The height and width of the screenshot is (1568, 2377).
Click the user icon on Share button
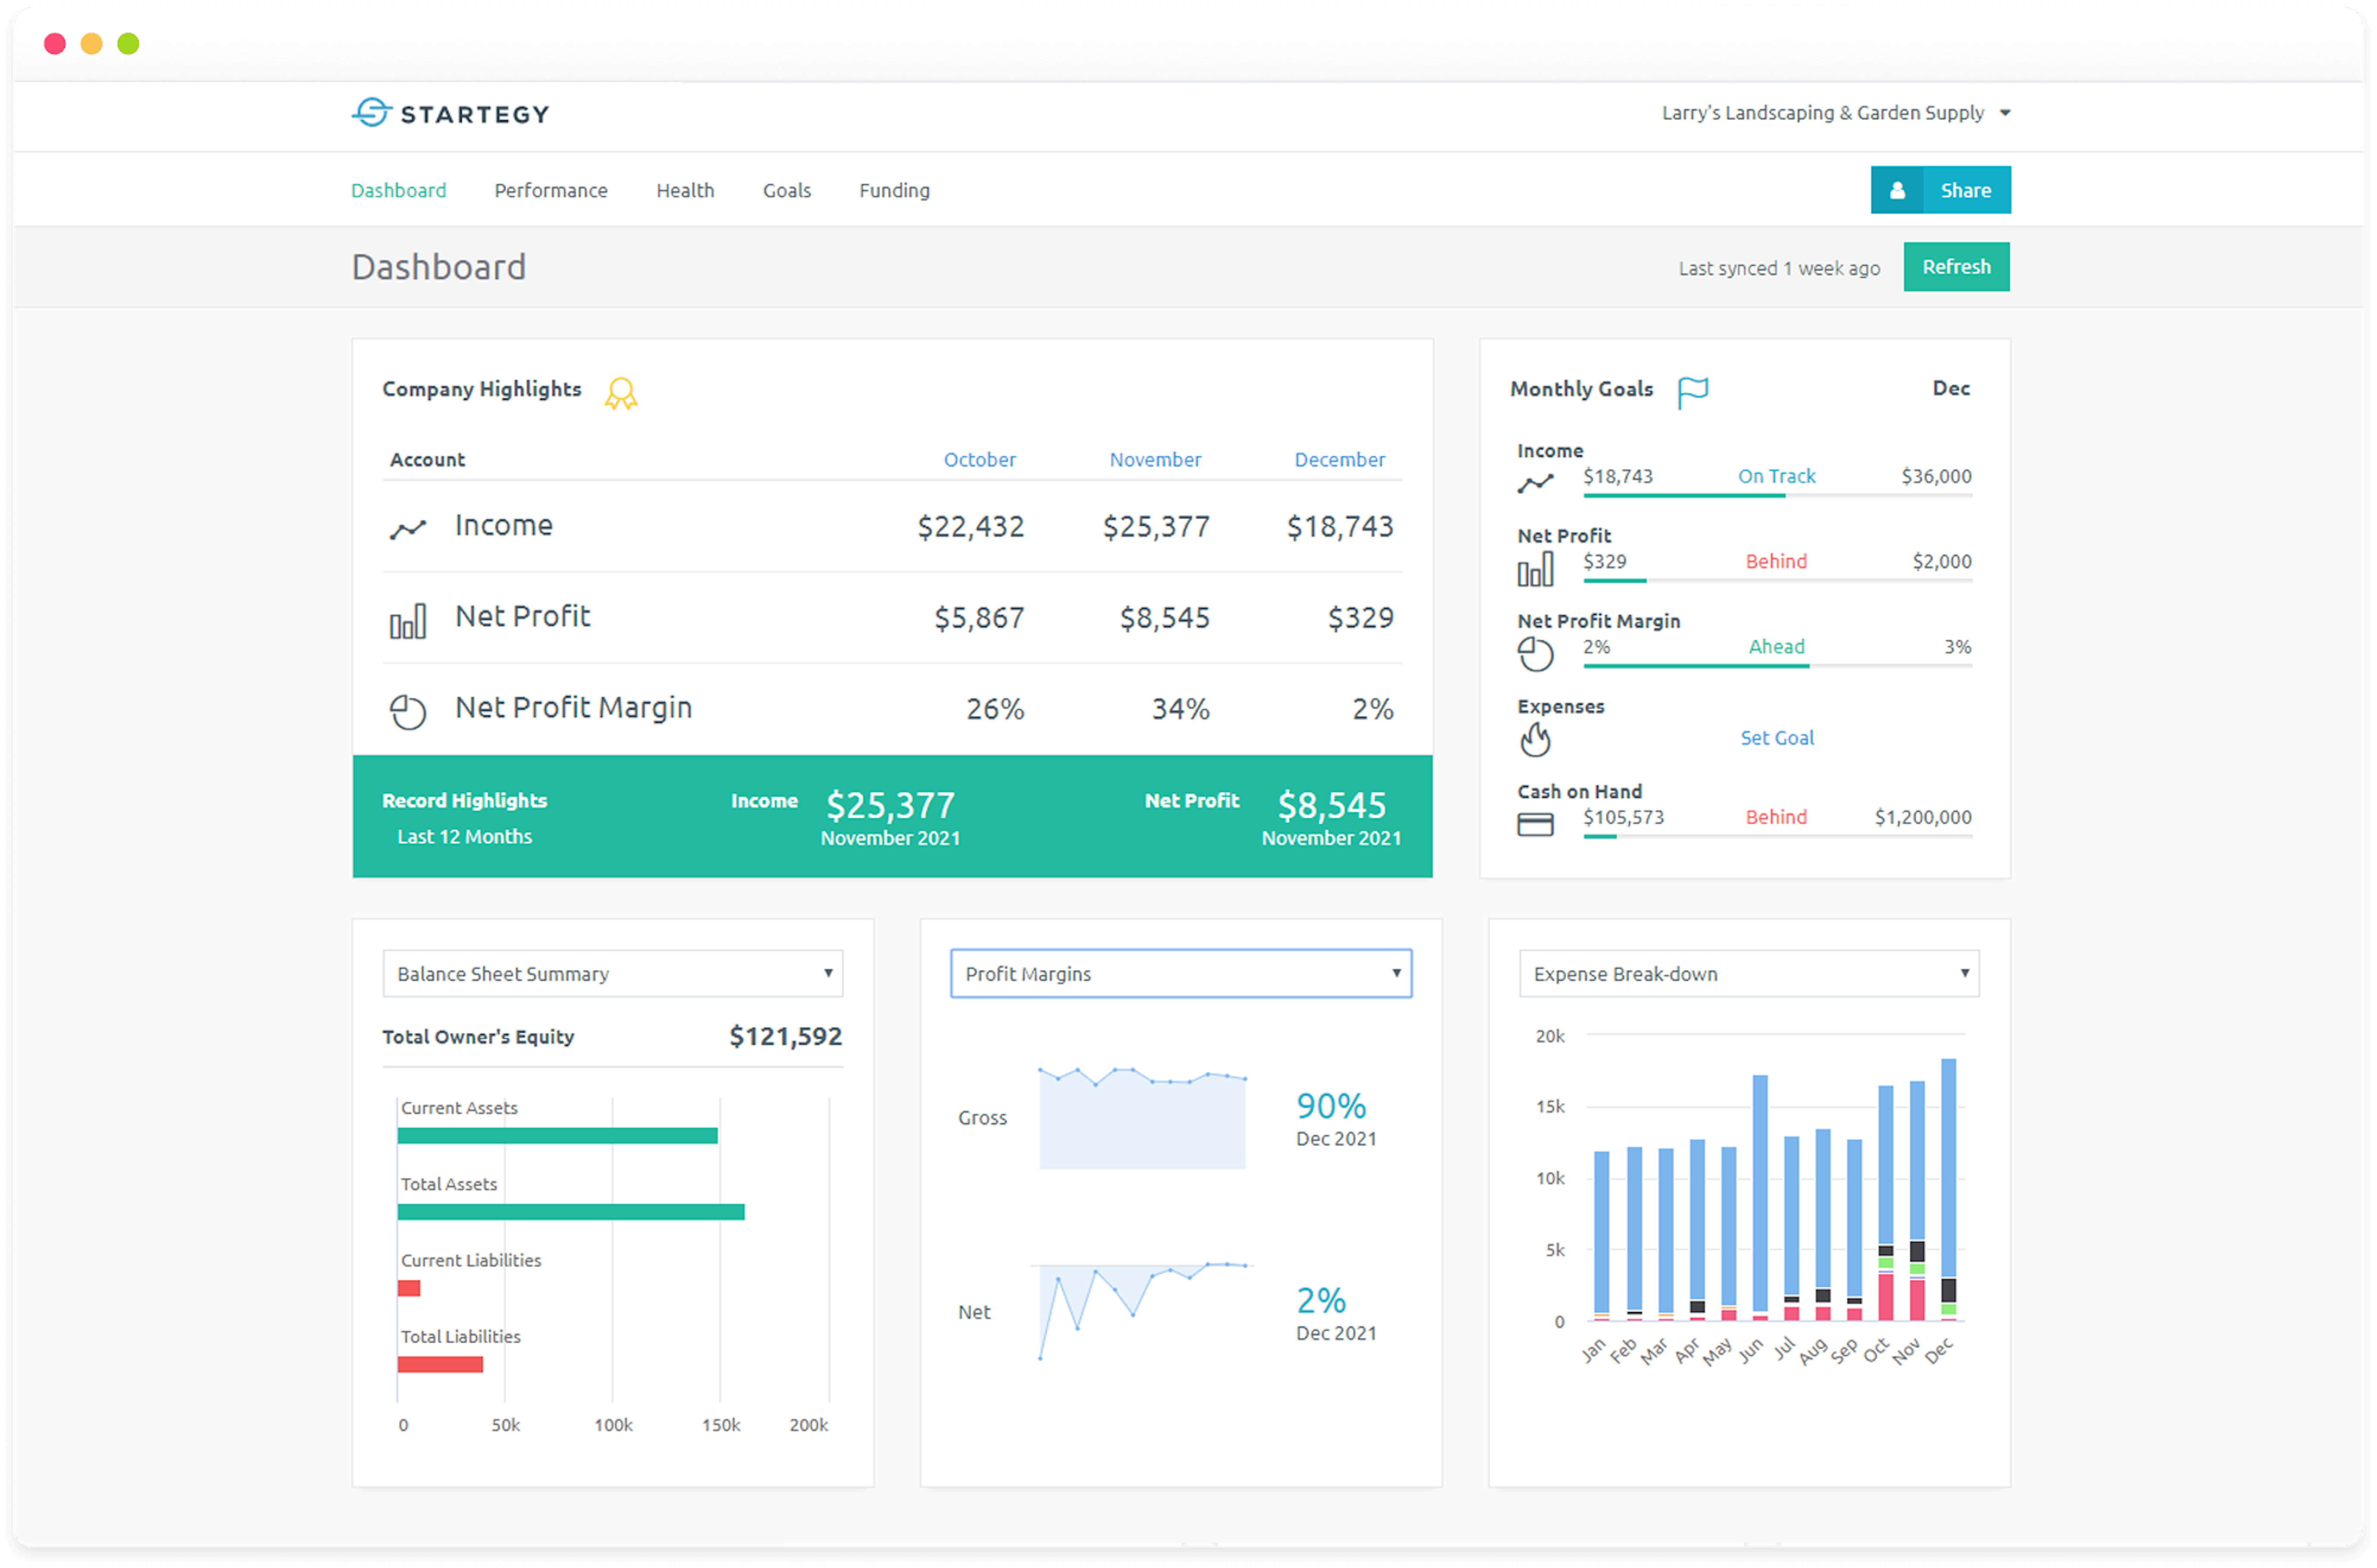coord(1897,190)
